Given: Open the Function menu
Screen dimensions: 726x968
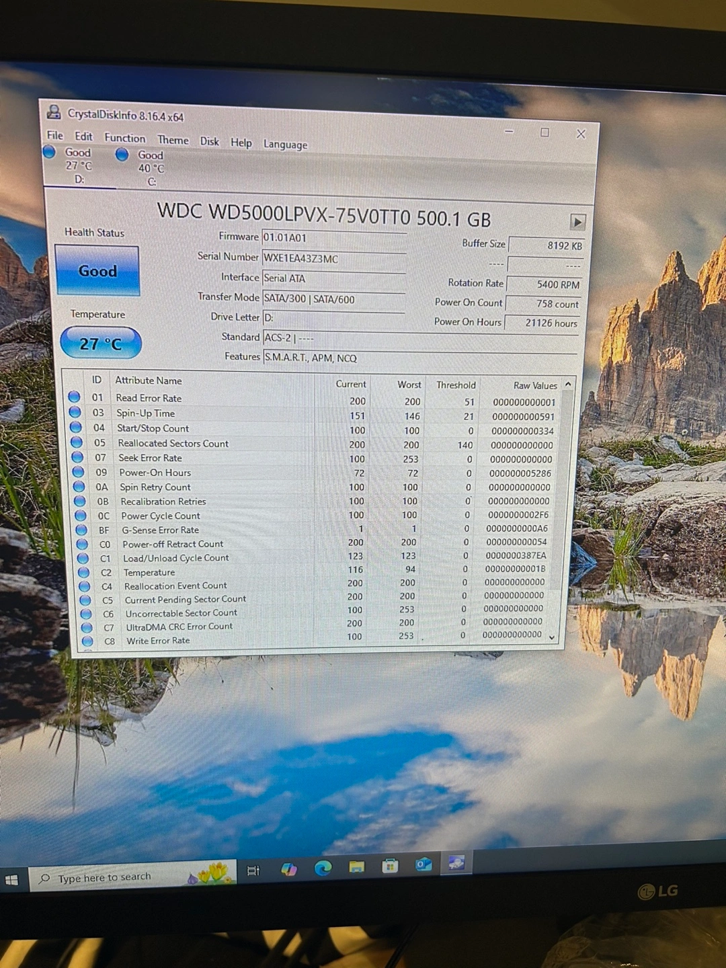Looking at the screenshot, I should [124, 137].
